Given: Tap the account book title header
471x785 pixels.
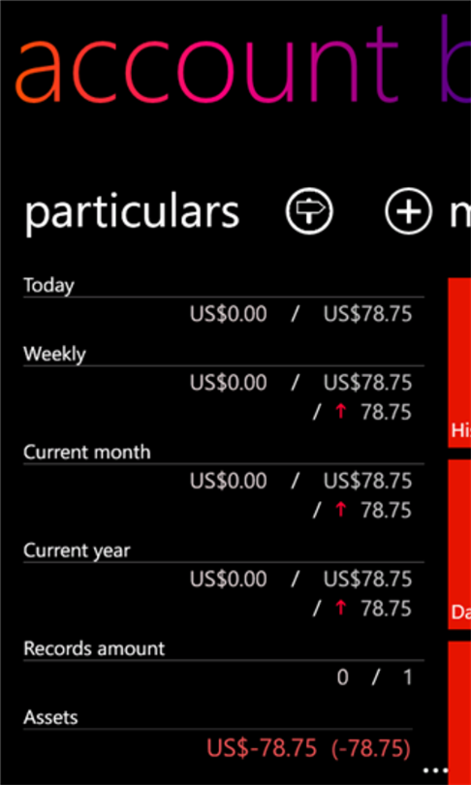Looking at the screenshot, I should click(242, 62).
